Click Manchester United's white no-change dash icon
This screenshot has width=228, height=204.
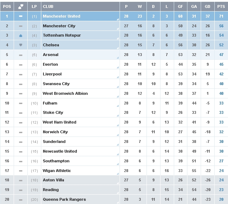tap(21, 16)
